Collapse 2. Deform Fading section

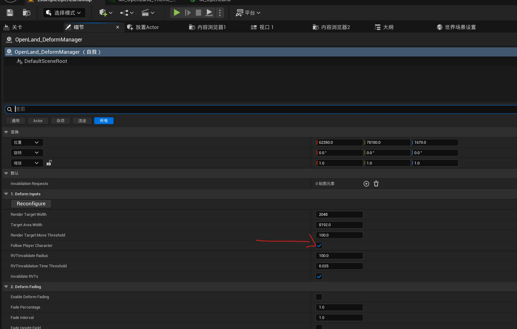[x=6, y=287]
